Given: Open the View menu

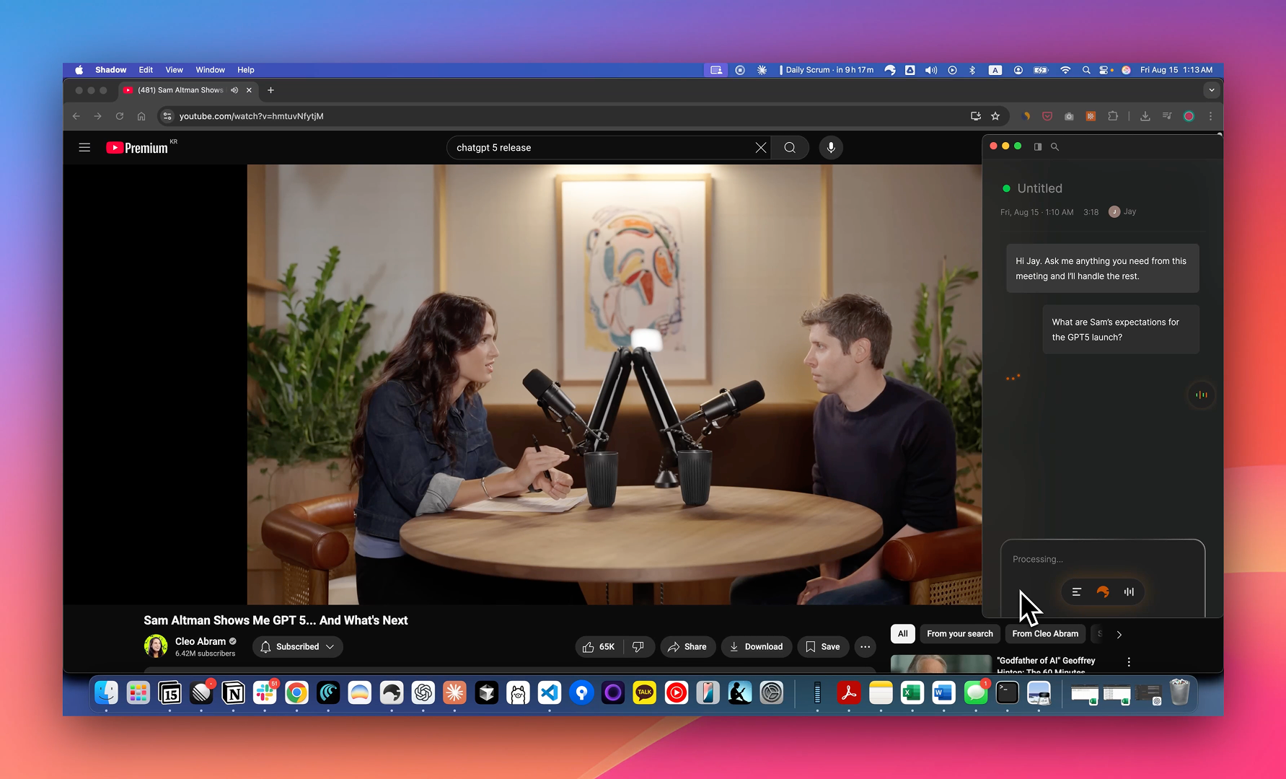Looking at the screenshot, I should click(174, 70).
